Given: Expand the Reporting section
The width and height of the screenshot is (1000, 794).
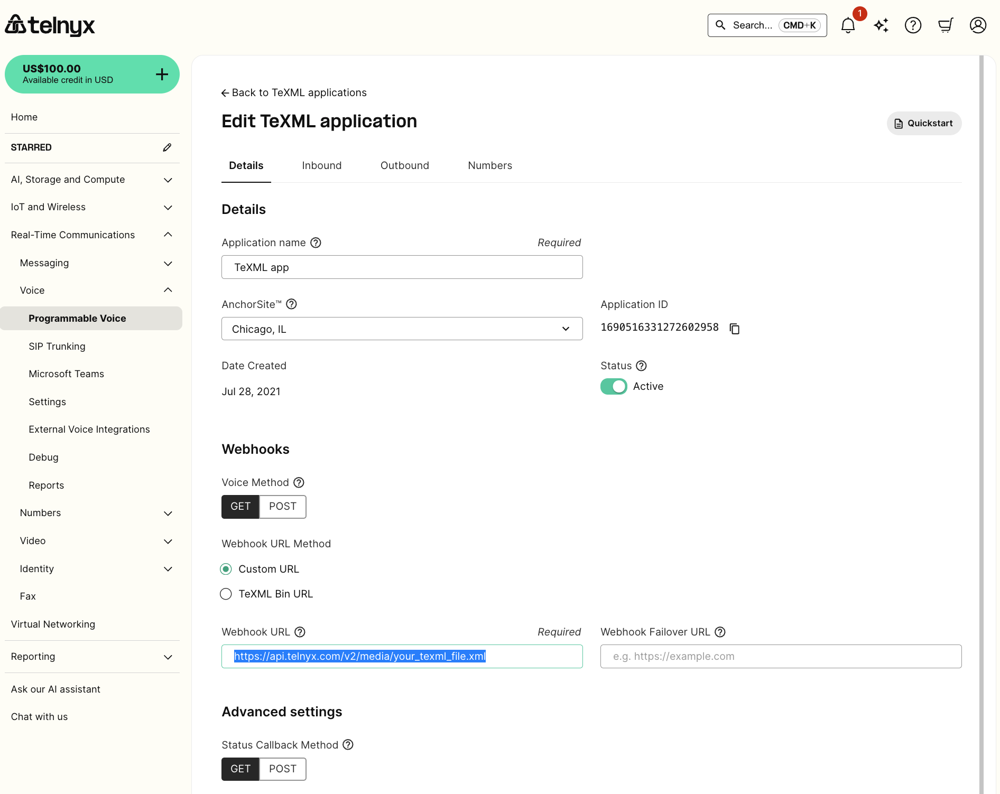Looking at the screenshot, I should pos(168,657).
